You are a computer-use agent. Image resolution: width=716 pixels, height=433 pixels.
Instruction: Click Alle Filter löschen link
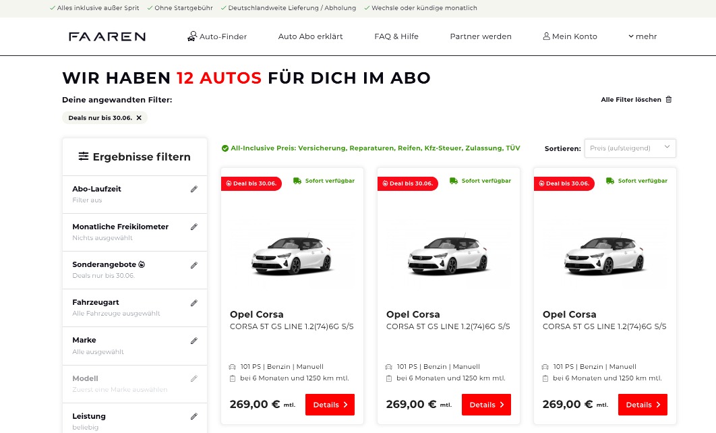point(631,100)
